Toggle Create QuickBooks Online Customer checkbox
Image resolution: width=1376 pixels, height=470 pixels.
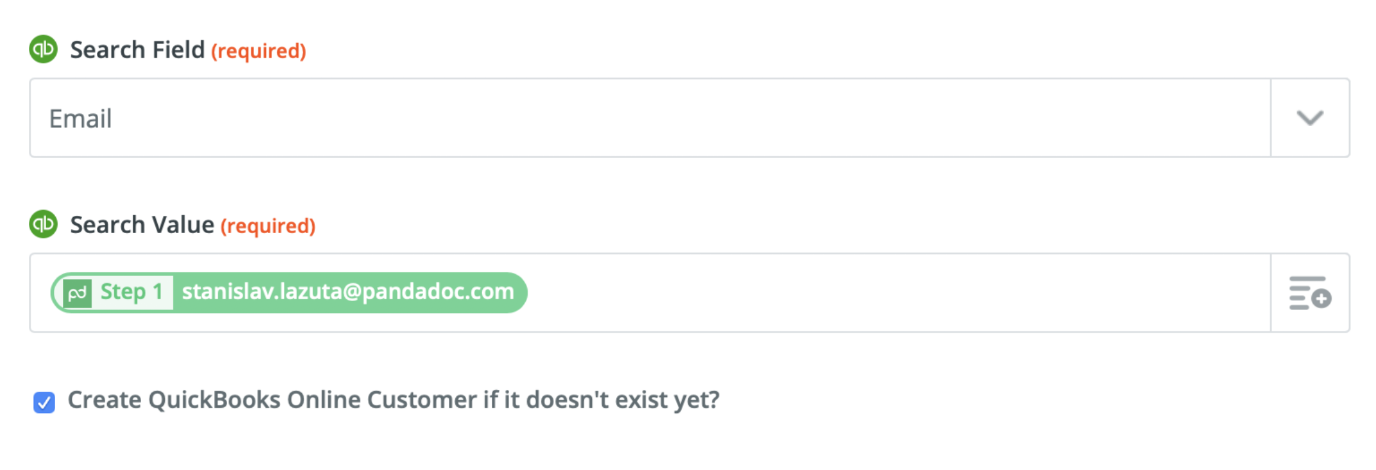[x=44, y=402]
